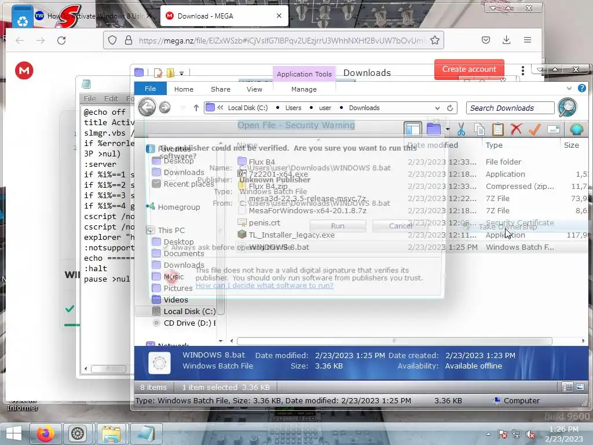Click the Windows Start button
This screenshot has width=593, height=445.
tap(14, 433)
